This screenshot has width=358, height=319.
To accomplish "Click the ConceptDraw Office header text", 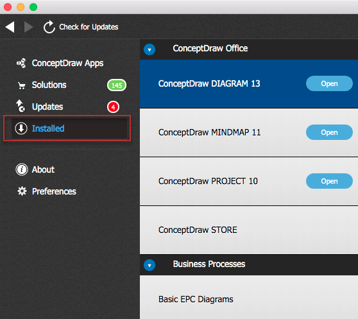I will click(210, 48).
